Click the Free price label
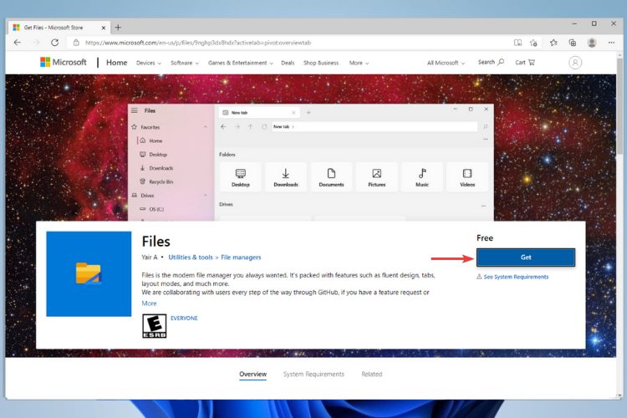The width and height of the screenshot is (627, 418). [x=485, y=238]
